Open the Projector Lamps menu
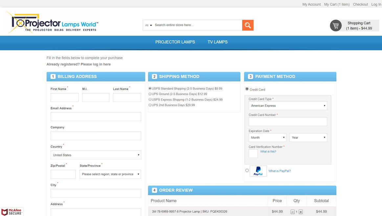The height and width of the screenshot is (216, 382). point(175,42)
